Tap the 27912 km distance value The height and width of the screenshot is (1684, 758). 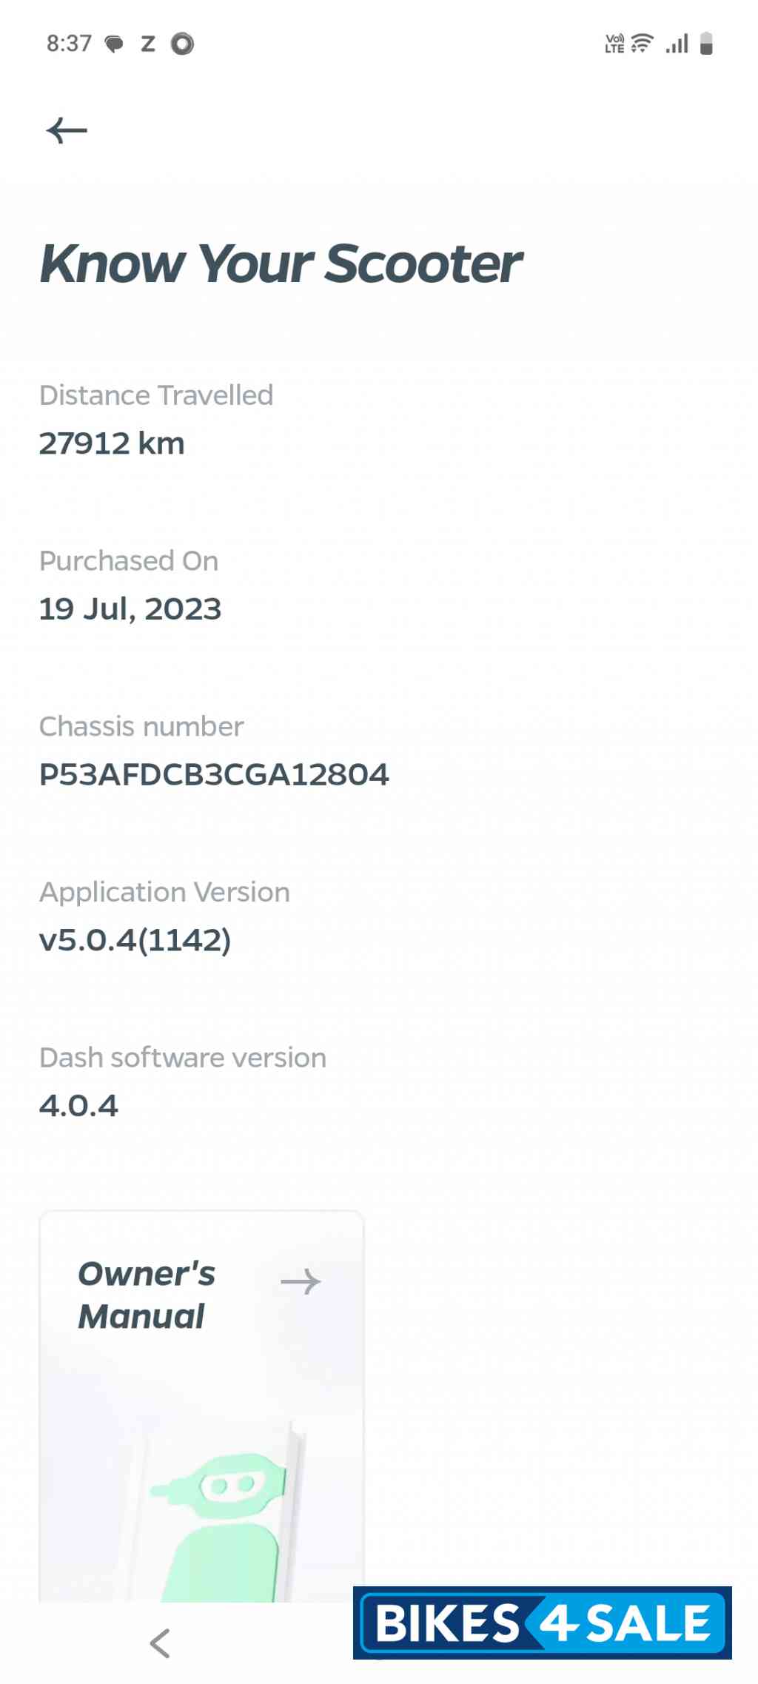112,443
